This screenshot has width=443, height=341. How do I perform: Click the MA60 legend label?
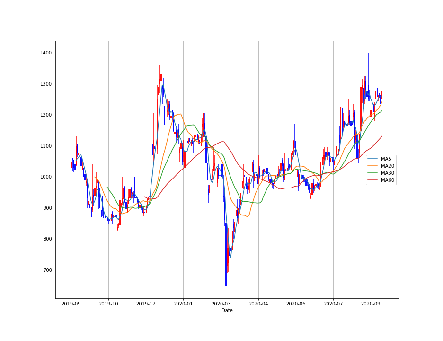pos(387,180)
